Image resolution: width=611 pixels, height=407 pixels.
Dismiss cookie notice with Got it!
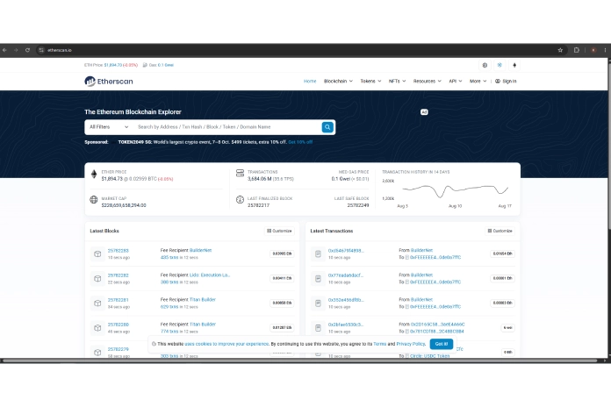[441, 344]
